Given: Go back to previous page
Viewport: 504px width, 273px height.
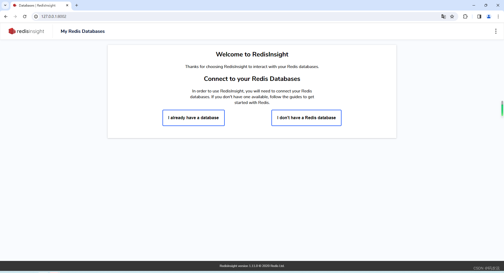Looking at the screenshot, I should tap(6, 17).
